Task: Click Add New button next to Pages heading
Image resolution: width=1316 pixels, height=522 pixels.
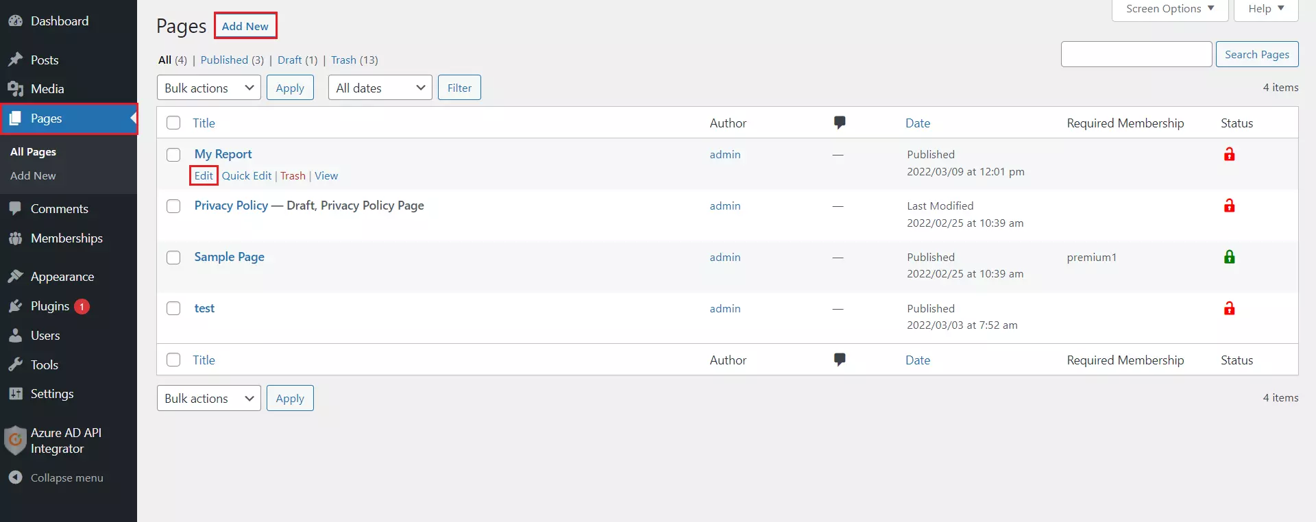Action: pyautogui.click(x=245, y=26)
